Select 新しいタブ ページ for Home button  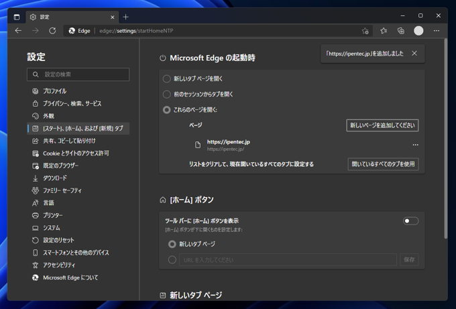[172, 244]
